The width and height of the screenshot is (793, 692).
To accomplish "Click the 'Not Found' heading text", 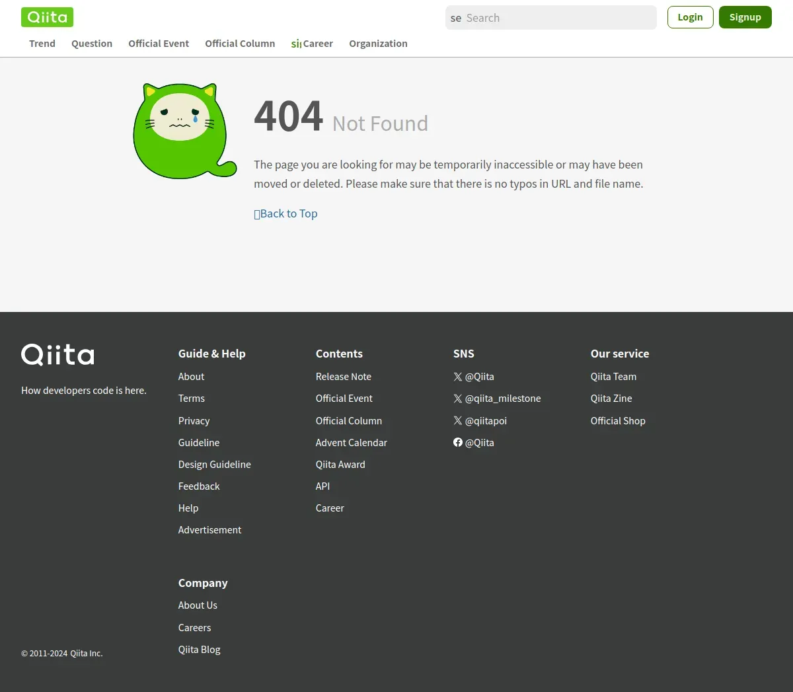I will click(380, 124).
